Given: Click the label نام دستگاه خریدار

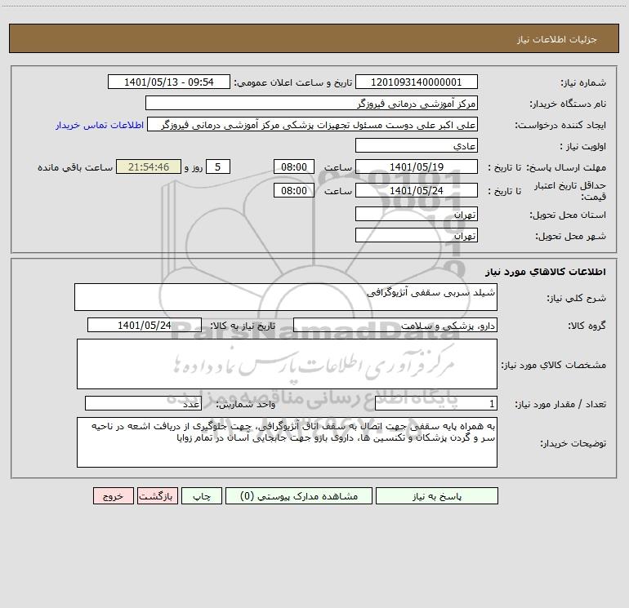Looking at the screenshot, I should coord(568,104).
